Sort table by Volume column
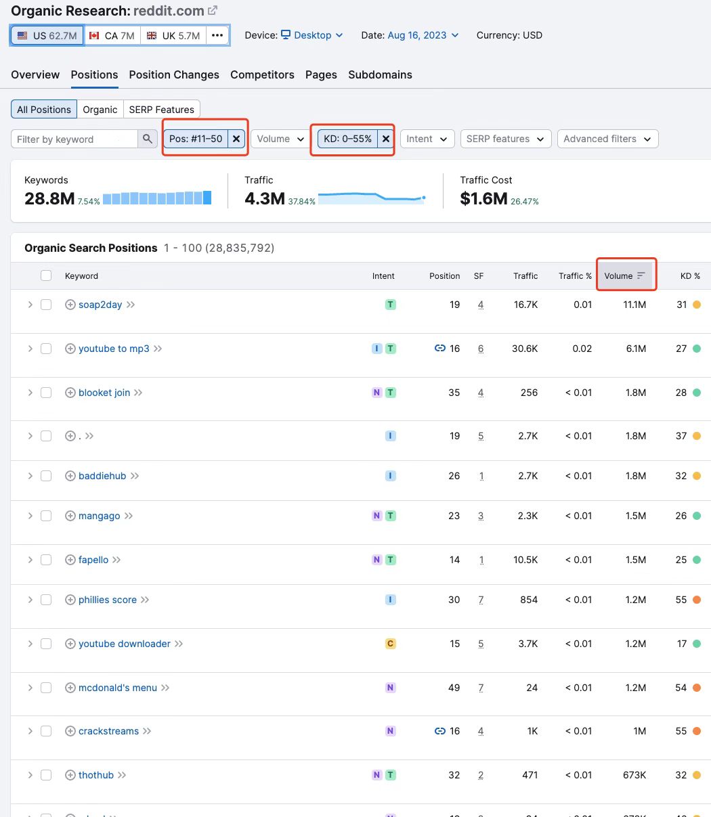Image resolution: width=711 pixels, height=817 pixels. click(624, 275)
